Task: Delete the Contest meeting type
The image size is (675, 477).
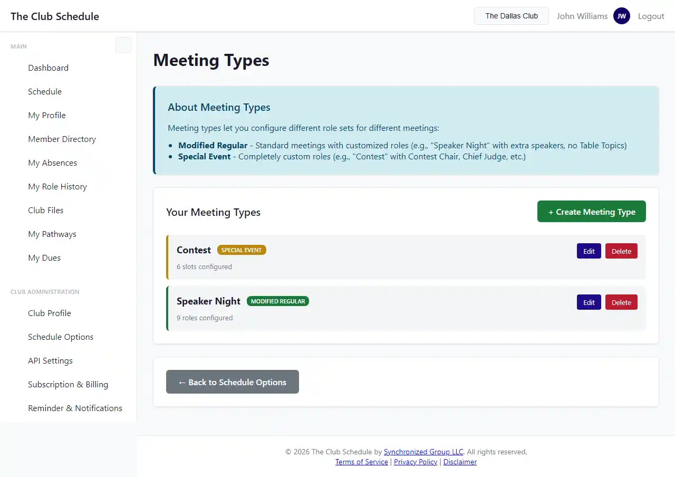Action: pyautogui.click(x=621, y=251)
